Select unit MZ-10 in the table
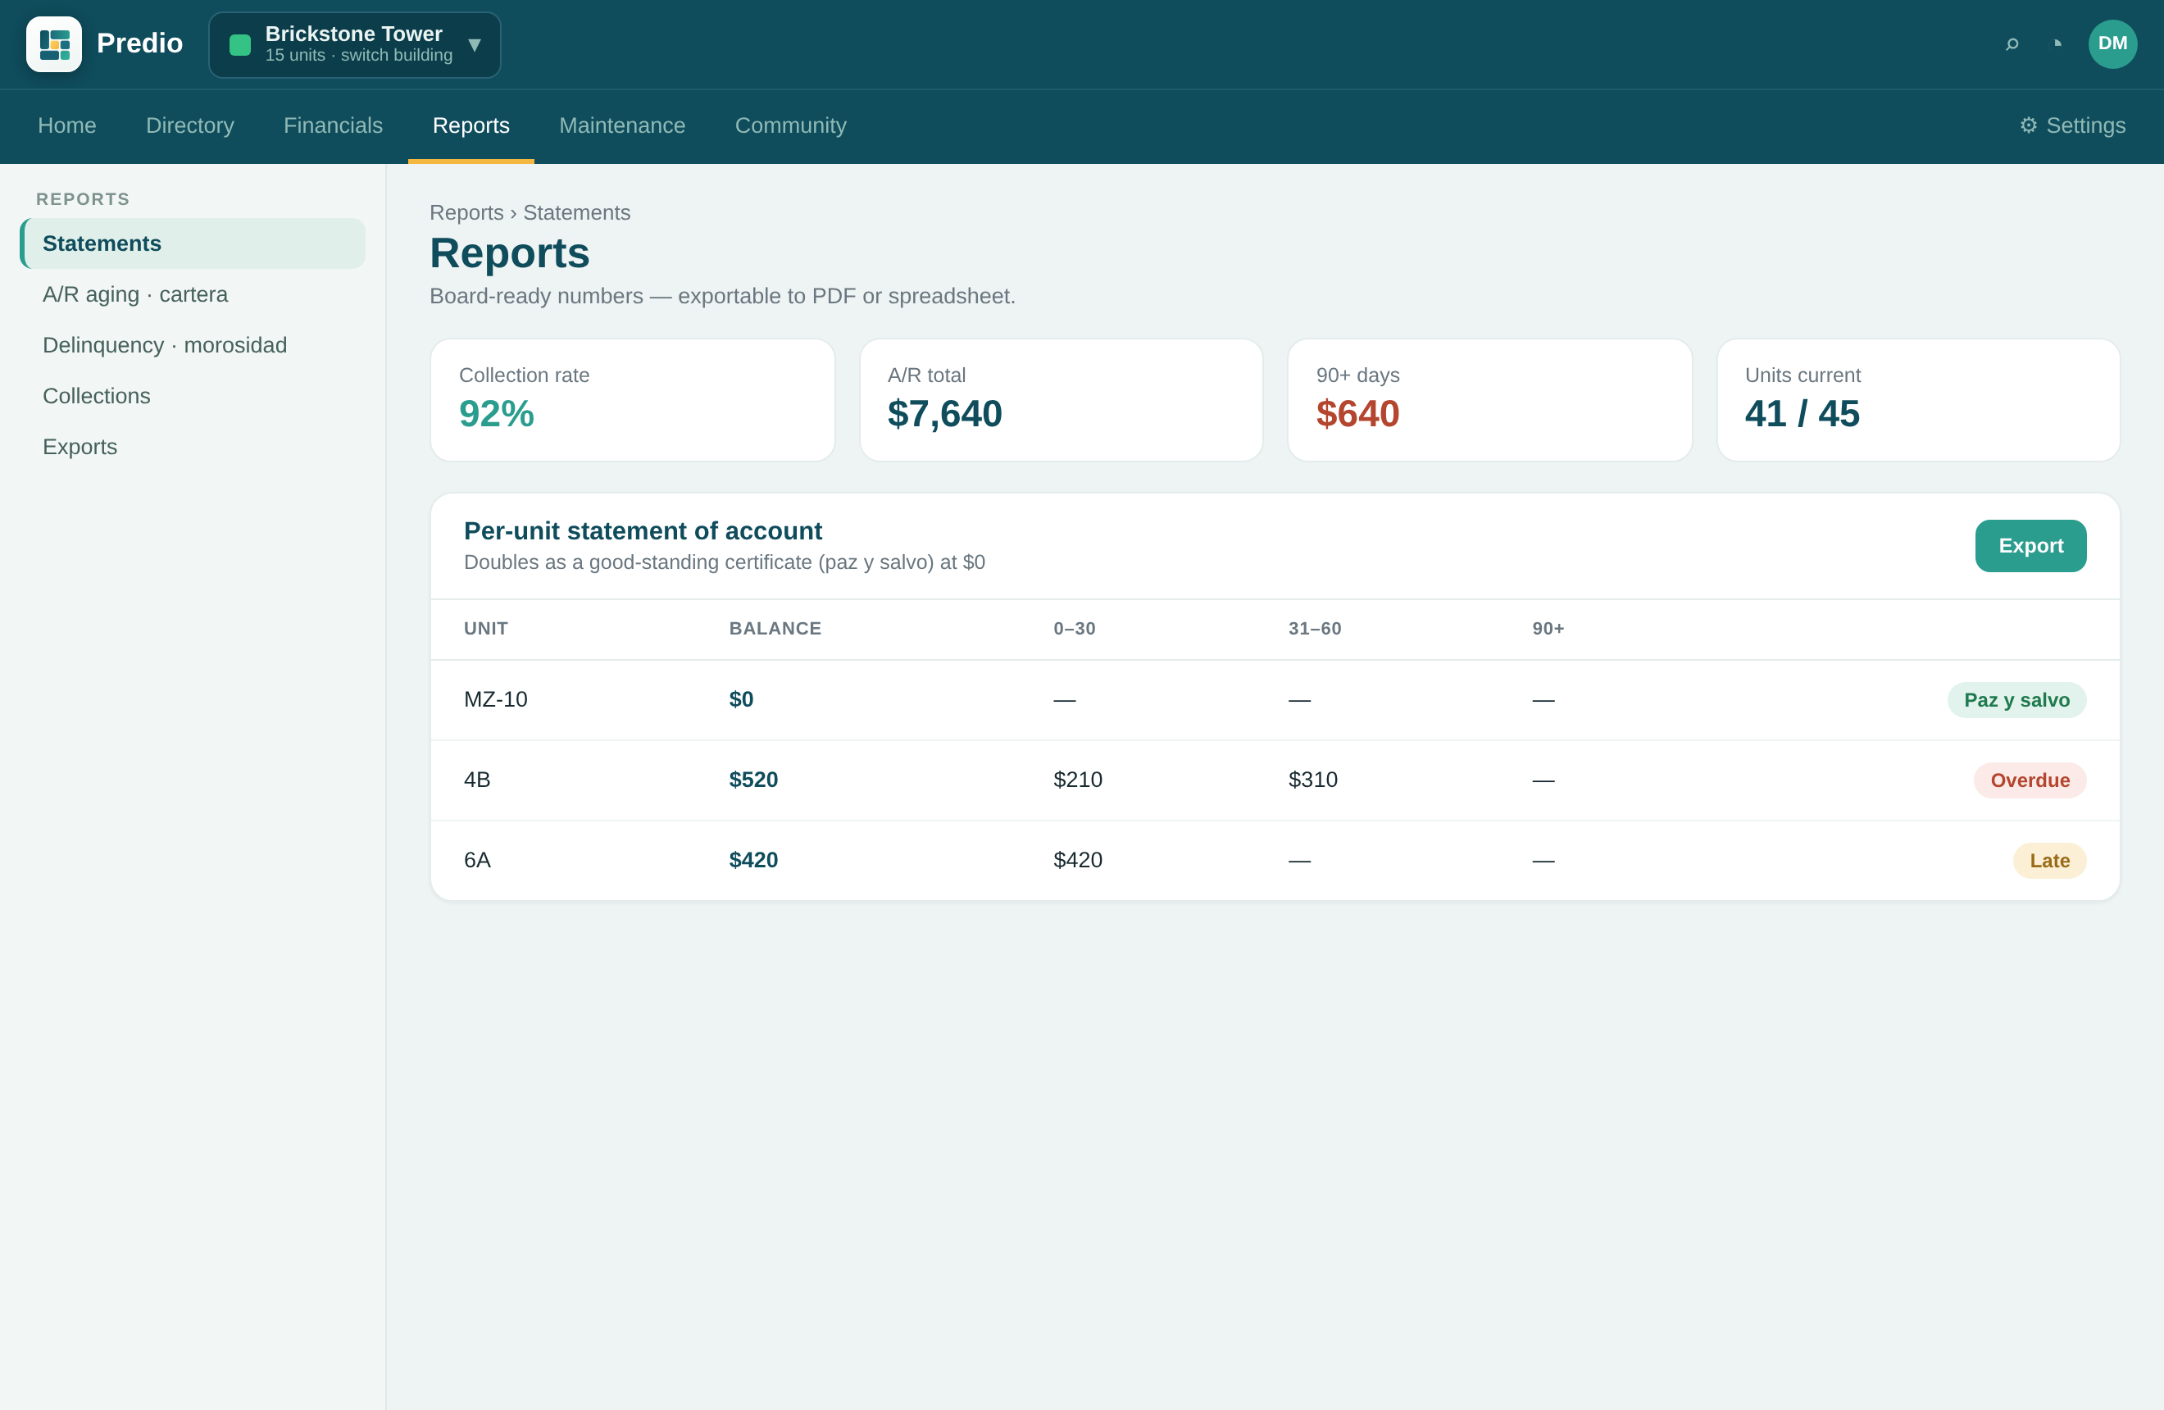 click(x=496, y=699)
